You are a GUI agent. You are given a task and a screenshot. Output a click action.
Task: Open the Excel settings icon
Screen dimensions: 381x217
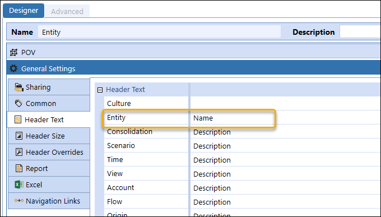click(19, 184)
